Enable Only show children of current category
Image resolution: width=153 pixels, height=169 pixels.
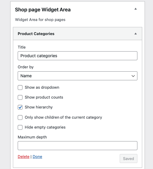point(20,117)
